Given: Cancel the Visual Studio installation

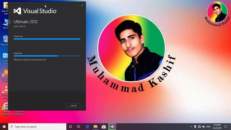Looking at the screenshot, I should [73, 105].
